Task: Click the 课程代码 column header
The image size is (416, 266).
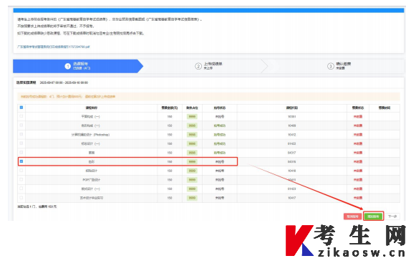Action: click(x=292, y=108)
